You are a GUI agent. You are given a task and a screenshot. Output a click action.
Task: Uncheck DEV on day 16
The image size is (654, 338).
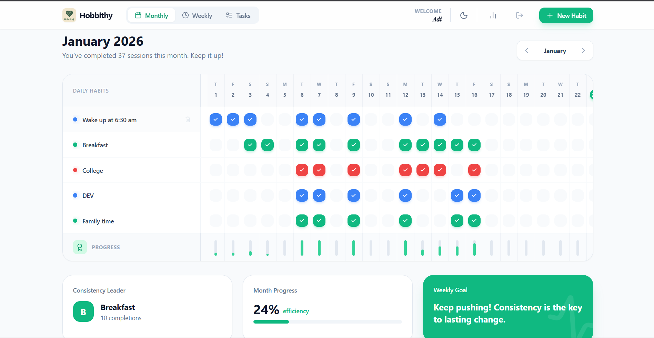pyautogui.click(x=474, y=196)
